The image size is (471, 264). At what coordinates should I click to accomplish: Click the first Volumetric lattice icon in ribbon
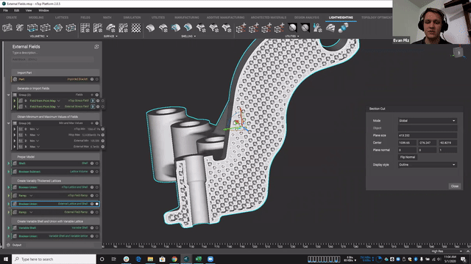point(7,28)
